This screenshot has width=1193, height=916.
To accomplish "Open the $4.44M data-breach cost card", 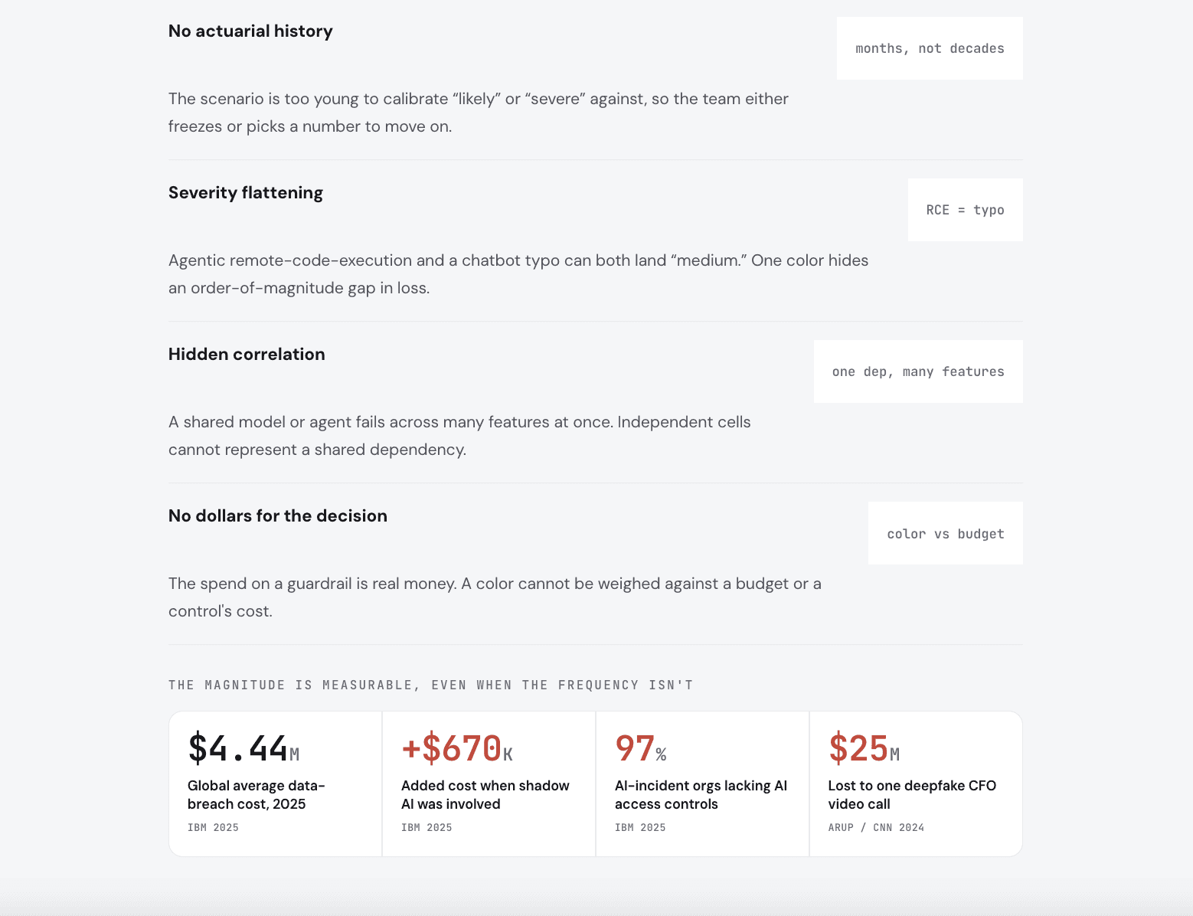I will click(276, 784).
